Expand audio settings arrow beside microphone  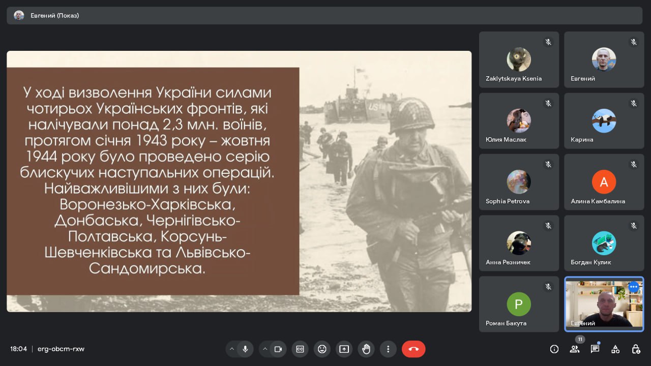pos(232,349)
